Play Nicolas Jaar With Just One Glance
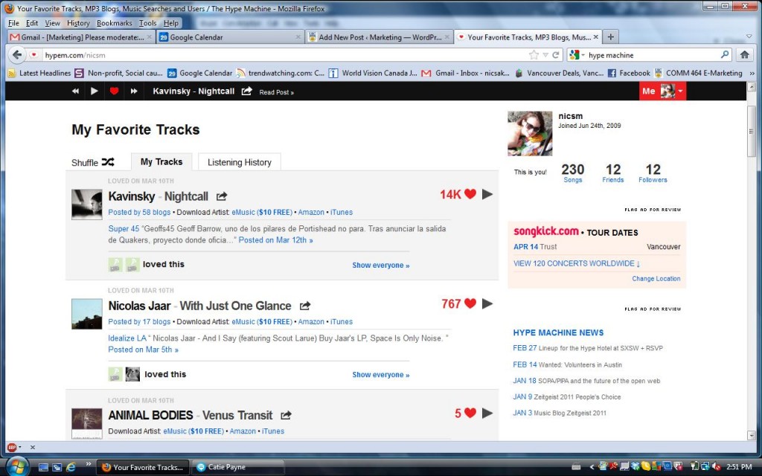762x476 pixels. click(x=487, y=303)
